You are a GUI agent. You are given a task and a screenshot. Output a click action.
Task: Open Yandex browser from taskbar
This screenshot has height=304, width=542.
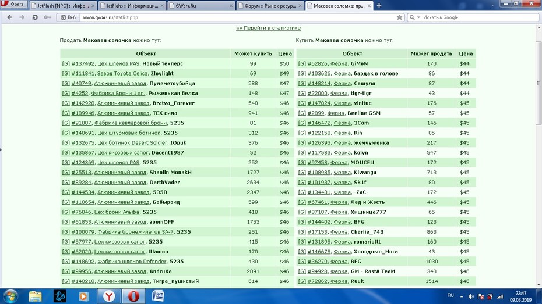[x=109, y=296]
